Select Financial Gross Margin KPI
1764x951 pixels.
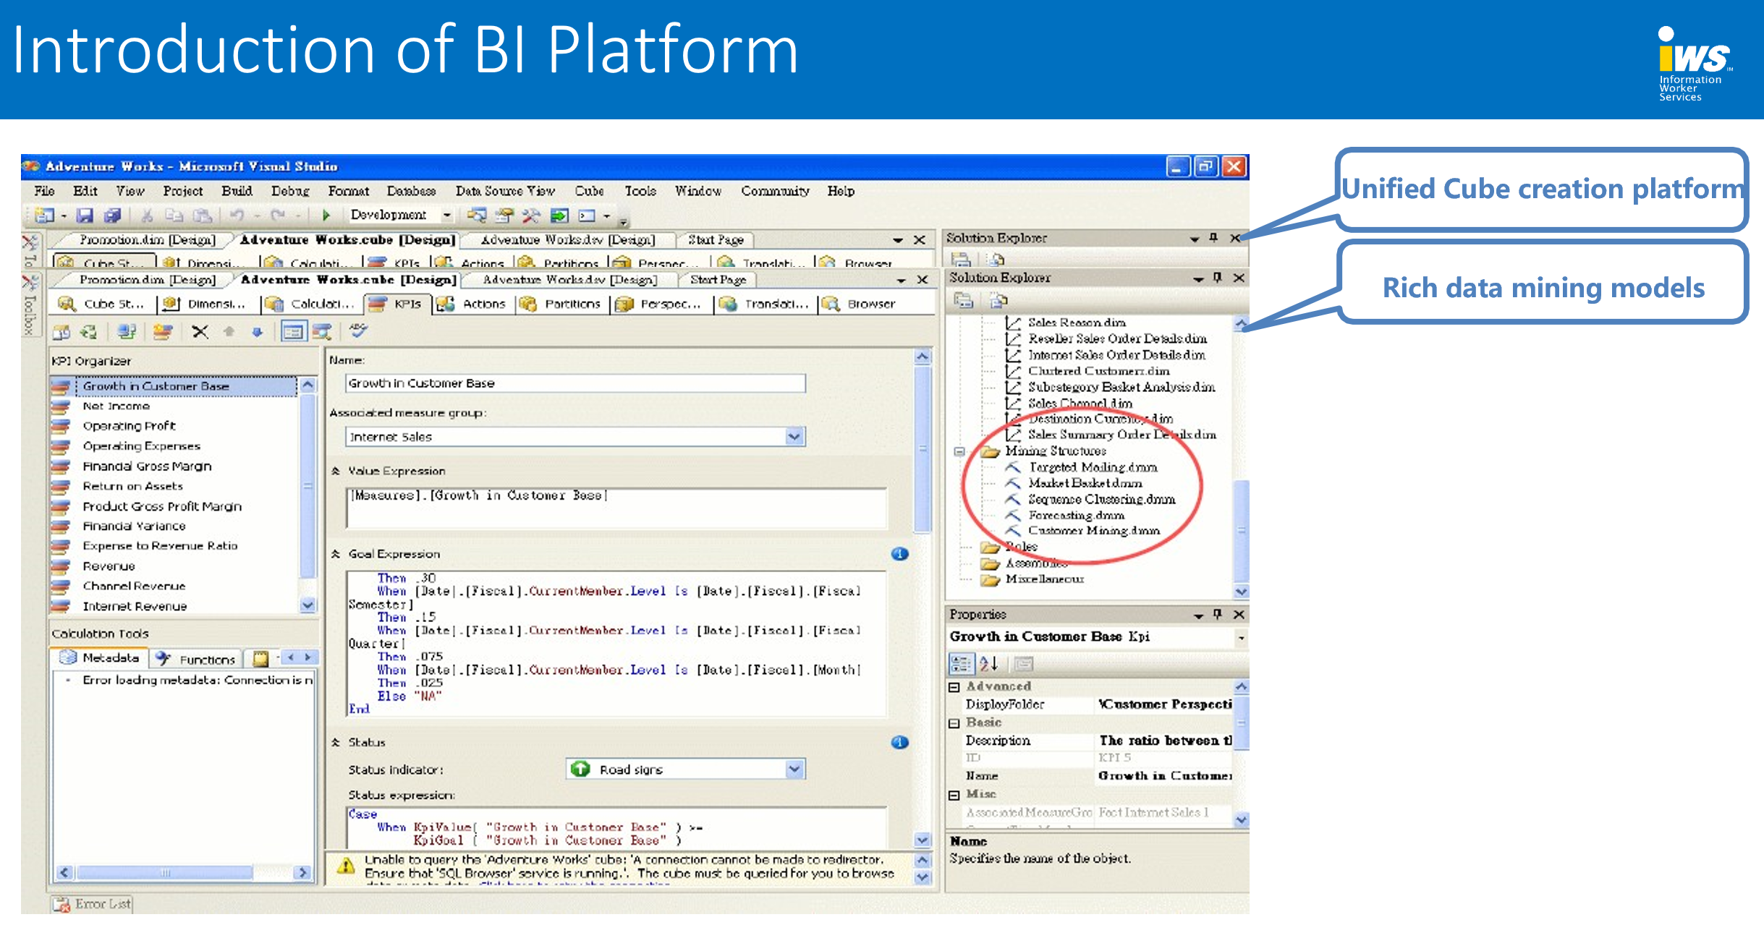(x=147, y=466)
